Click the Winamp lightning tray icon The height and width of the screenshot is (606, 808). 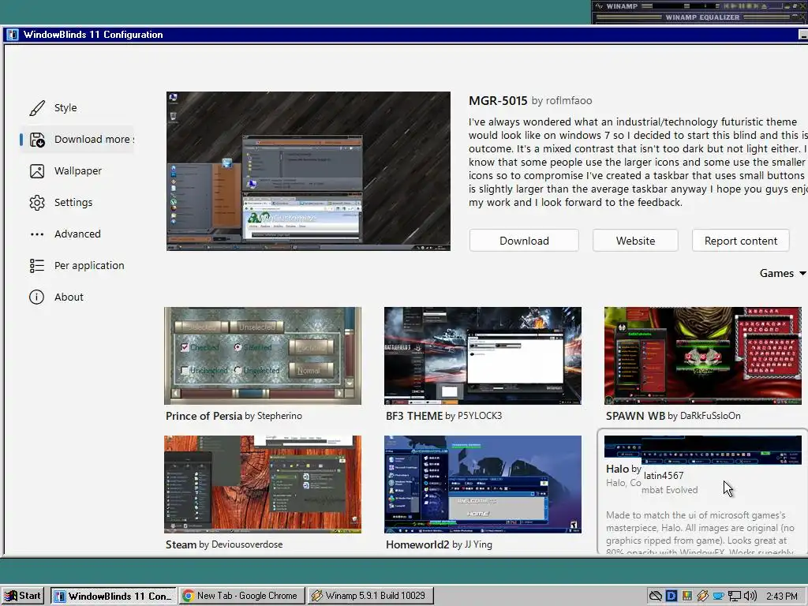(x=702, y=596)
